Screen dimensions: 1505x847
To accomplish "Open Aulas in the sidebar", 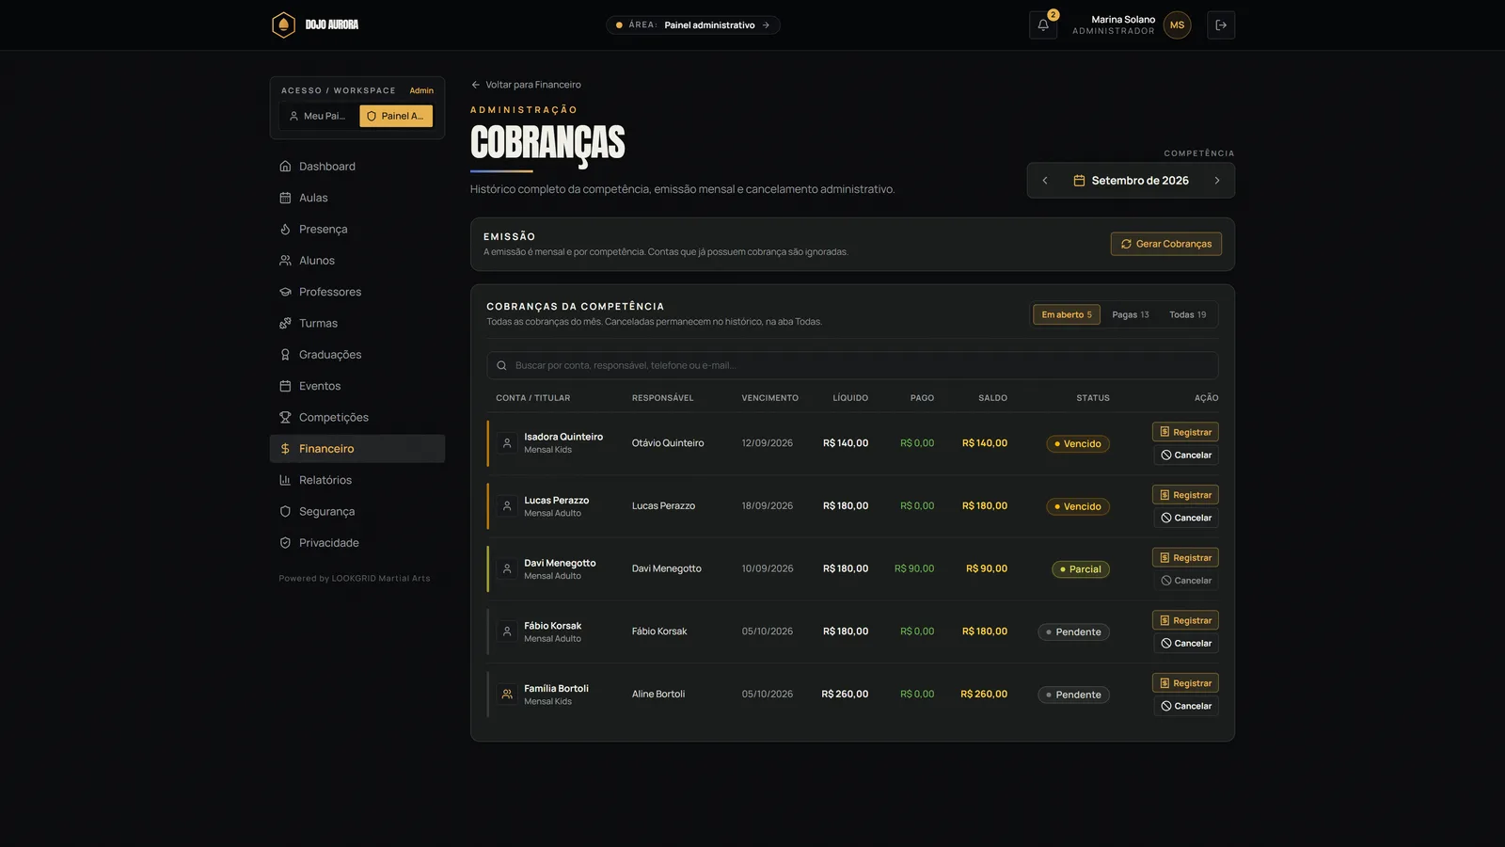I will pyautogui.click(x=357, y=198).
